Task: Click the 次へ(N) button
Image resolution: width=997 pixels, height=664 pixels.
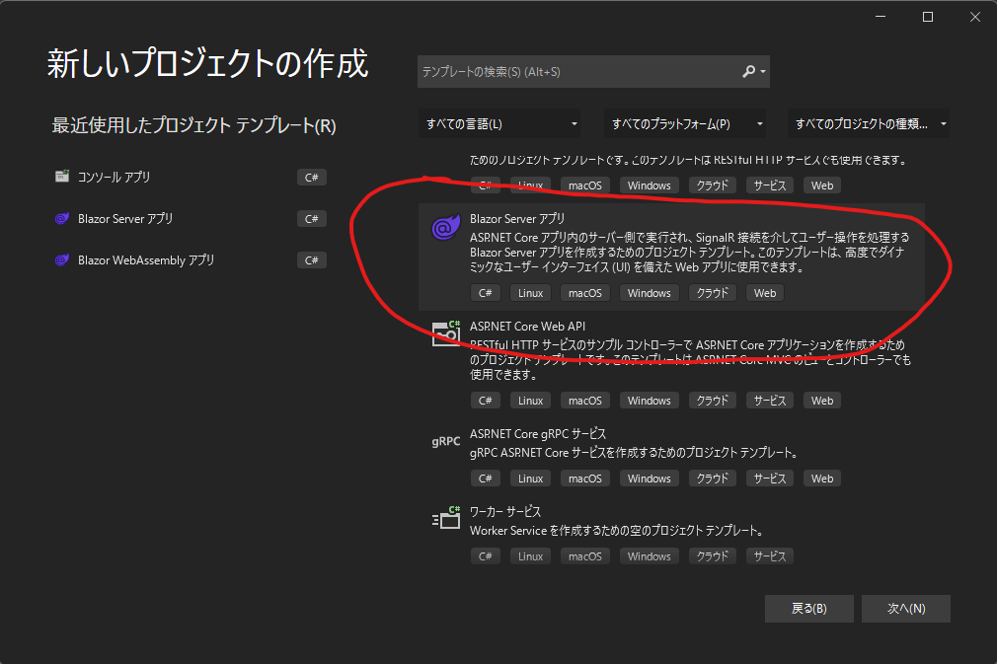Action: point(905,608)
